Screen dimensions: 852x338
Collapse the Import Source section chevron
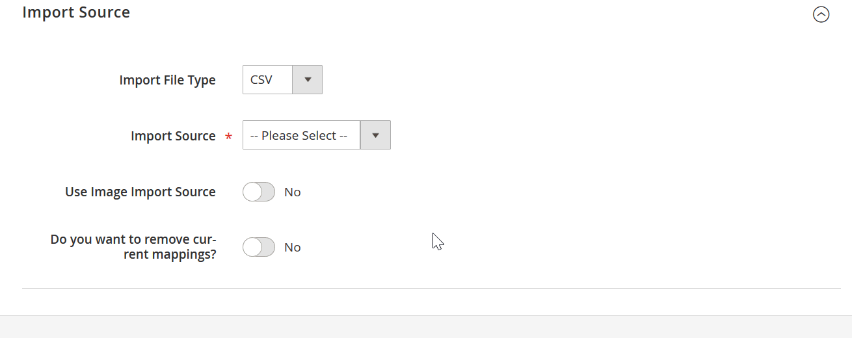tap(821, 14)
